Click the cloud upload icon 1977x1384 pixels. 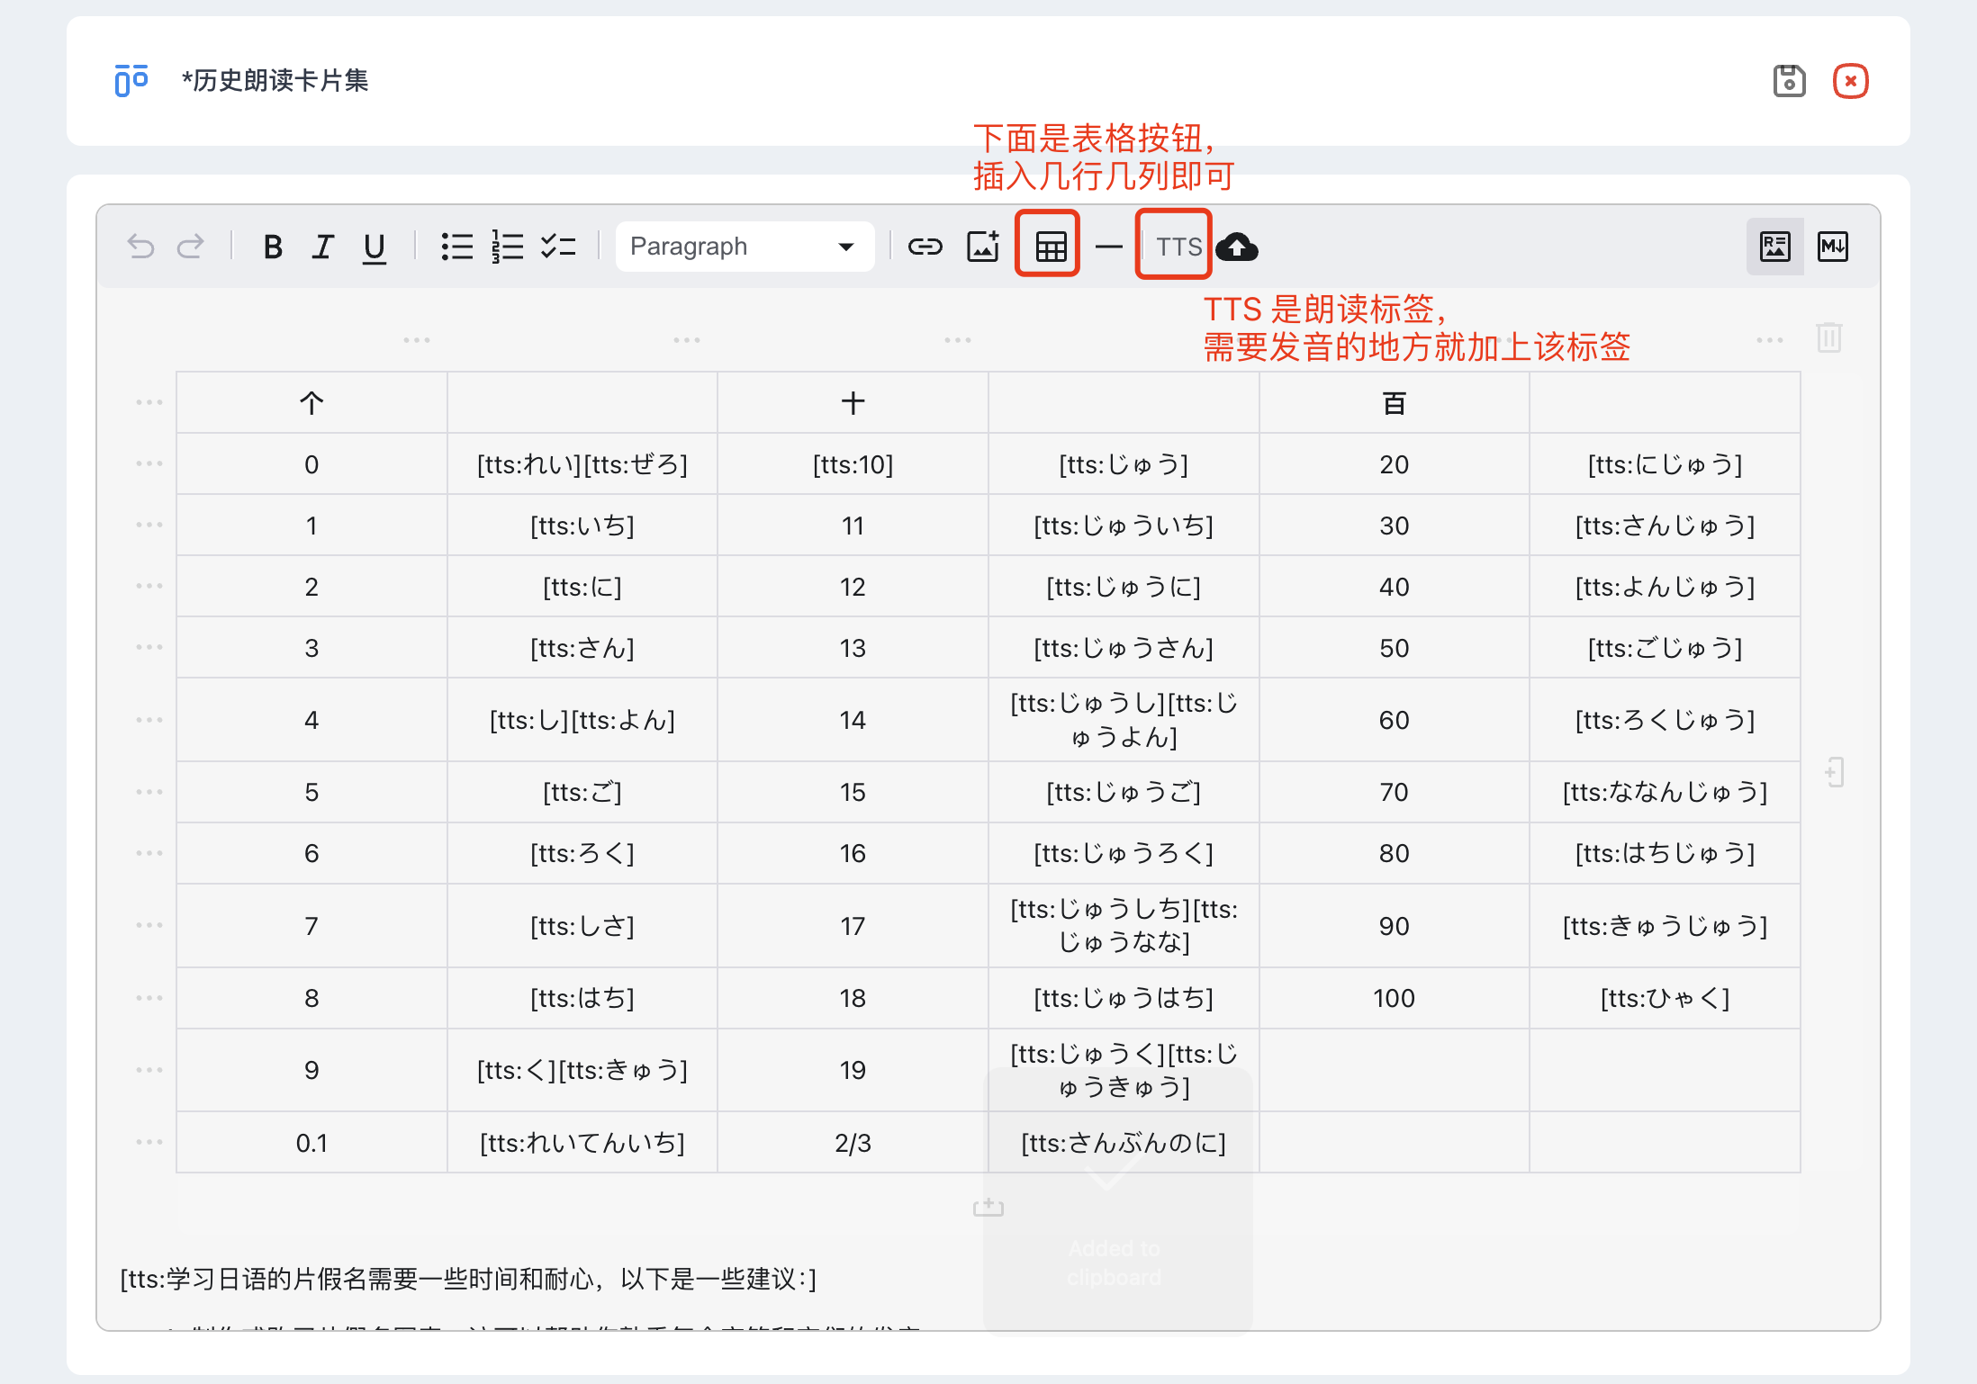point(1237,247)
